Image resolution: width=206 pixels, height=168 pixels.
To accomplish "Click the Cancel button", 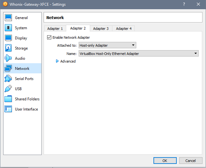I will click(x=191, y=161).
